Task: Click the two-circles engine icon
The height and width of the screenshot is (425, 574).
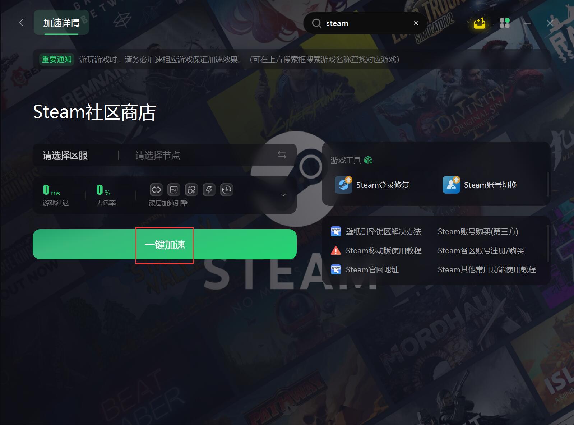Action: coord(191,189)
